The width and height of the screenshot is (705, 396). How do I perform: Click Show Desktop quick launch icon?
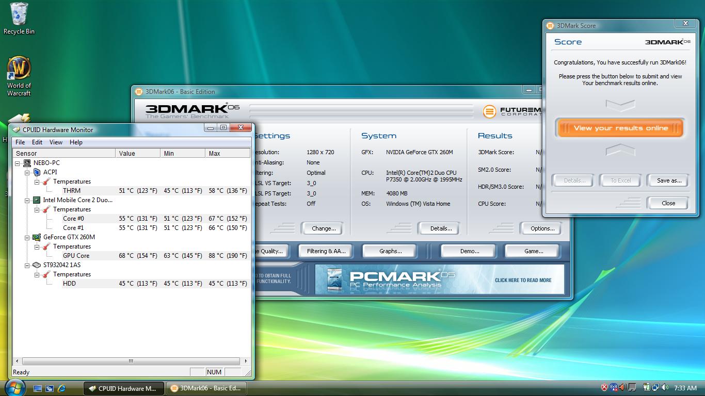[x=37, y=388]
